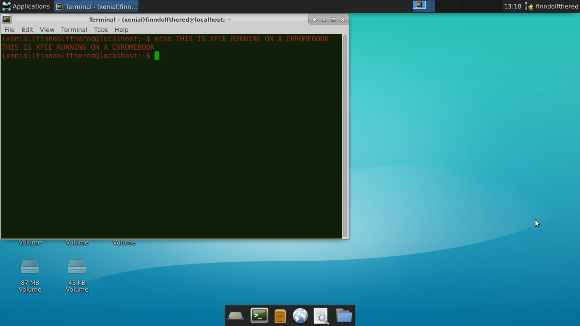Open the 87 MB Volume on desktop
Viewport: 580px width, 326px height.
click(x=30, y=266)
